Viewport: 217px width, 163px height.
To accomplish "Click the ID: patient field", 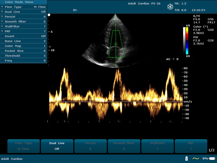I will click(x=75, y=10).
